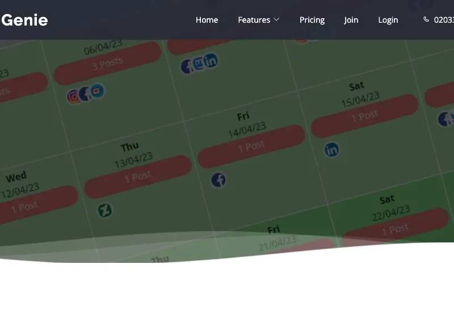Click the Genie logo in the header
The height and width of the screenshot is (327, 454).
click(24, 20)
